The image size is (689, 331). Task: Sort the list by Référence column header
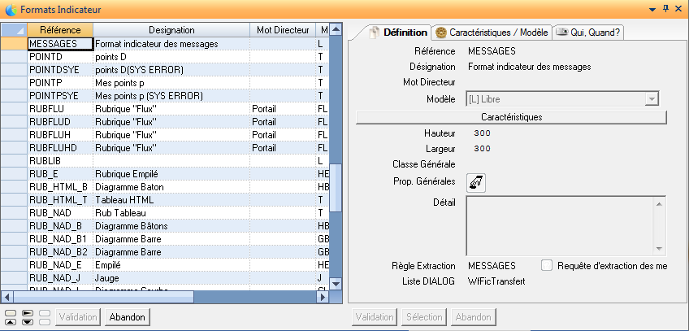tap(59, 30)
